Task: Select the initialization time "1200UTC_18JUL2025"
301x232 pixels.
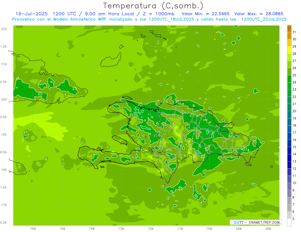Action: tap(171, 19)
